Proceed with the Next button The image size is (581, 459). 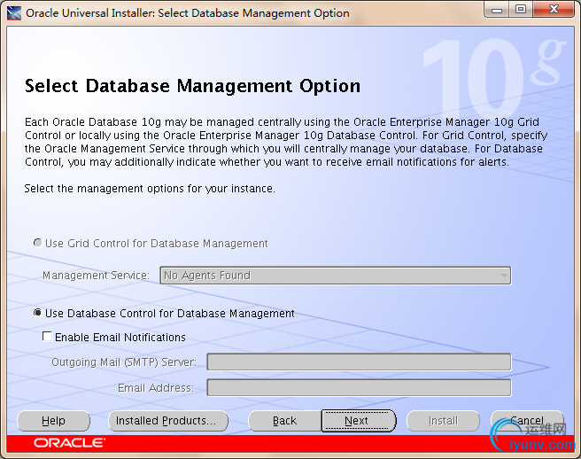(359, 421)
